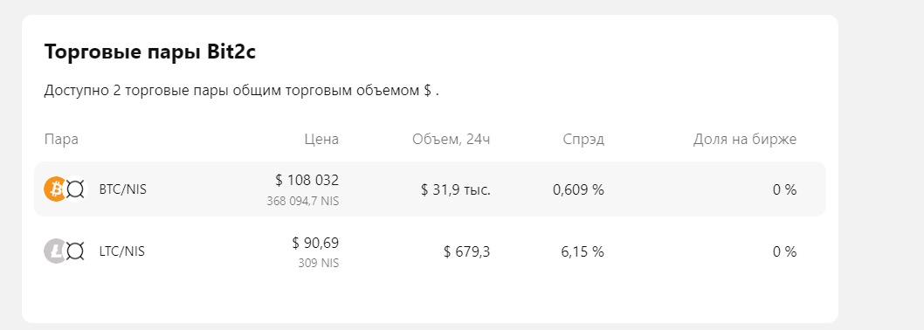The width and height of the screenshot is (924, 330).
Task: Sort by the Доля на бирже header
Action: (x=745, y=140)
